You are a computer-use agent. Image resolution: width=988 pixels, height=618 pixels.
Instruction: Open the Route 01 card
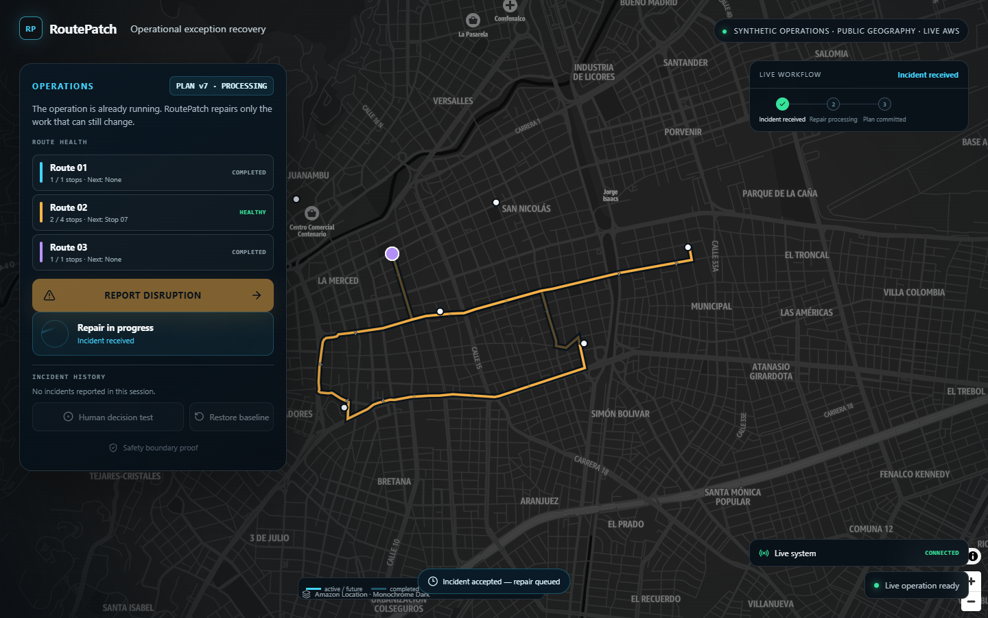153,172
